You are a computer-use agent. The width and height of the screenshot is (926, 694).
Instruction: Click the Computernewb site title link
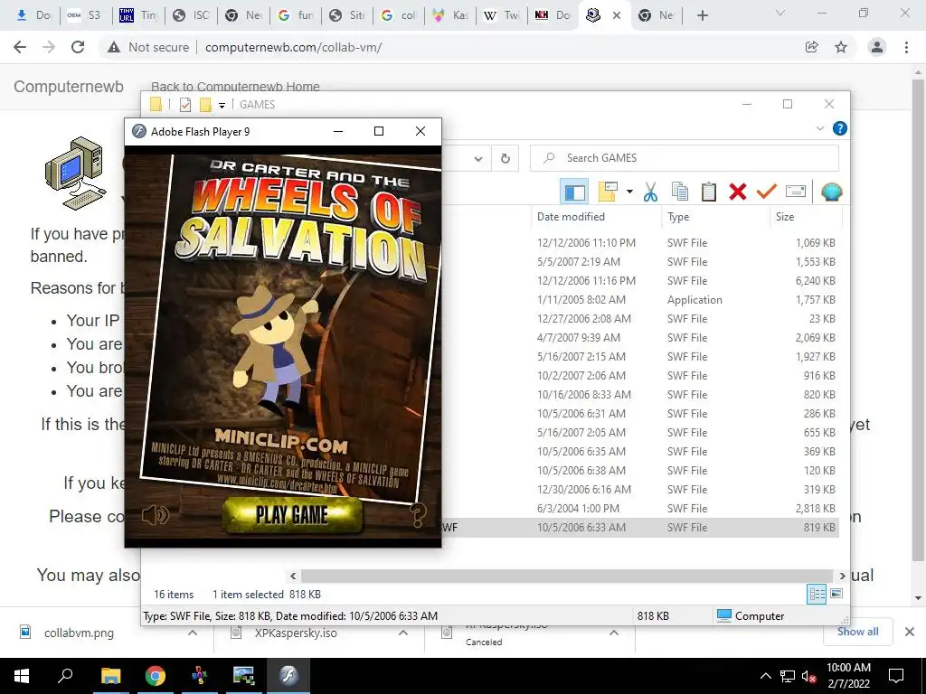click(x=69, y=86)
